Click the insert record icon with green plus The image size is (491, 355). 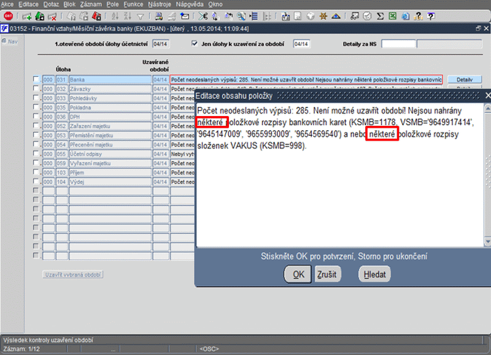click(x=27, y=17)
